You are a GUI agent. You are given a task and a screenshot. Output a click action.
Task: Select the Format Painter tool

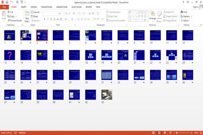(15, 21)
